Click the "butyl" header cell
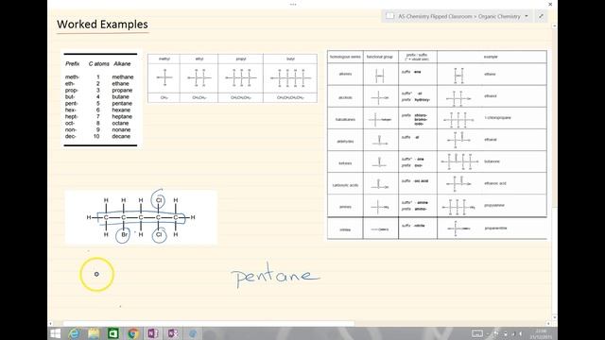The image size is (605, 340). coord(290,59)
